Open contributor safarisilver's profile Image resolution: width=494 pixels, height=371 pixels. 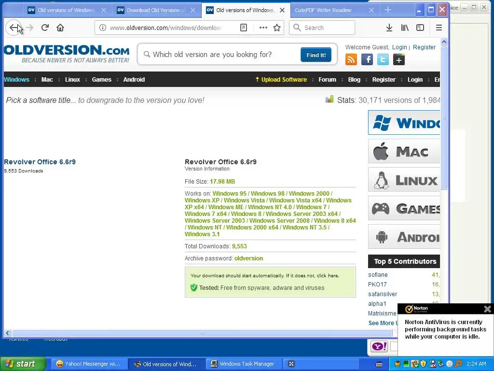pyautogui.click(x=383, y=294)
